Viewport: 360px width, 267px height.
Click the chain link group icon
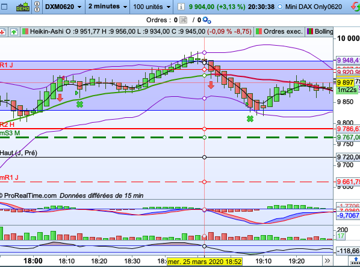click(37, 7)
